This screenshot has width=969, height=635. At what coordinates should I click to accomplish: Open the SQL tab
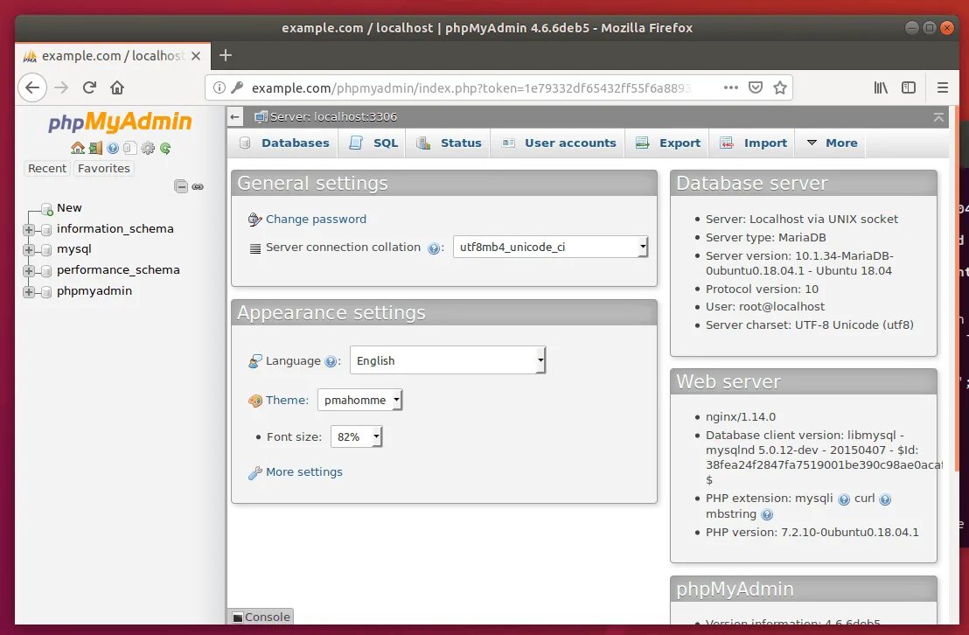[374, 143]
